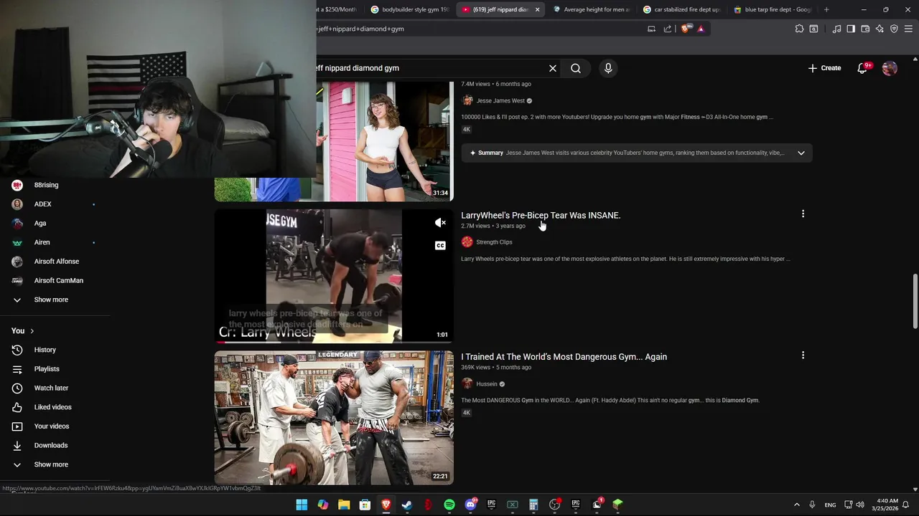Viewport: 919px width, 516px height.
Task: Switch to car stabilized fire dept tab
Action: pos(681,9)
